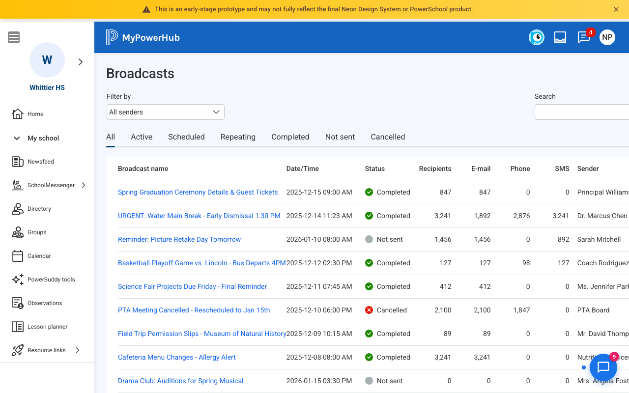Dismiss the yellow prototype warning banner
This screenshot has height=393, width=629.
click(x=616, y=9)
